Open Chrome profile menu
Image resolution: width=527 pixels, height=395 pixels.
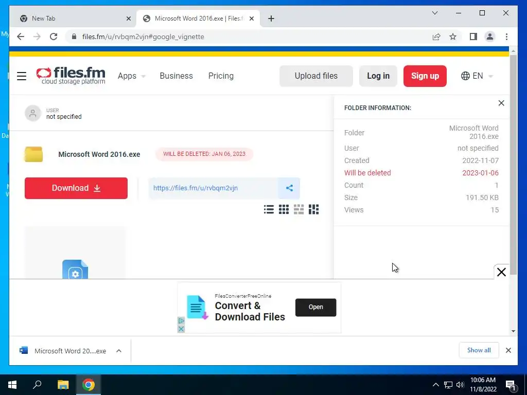pos(490,37)
